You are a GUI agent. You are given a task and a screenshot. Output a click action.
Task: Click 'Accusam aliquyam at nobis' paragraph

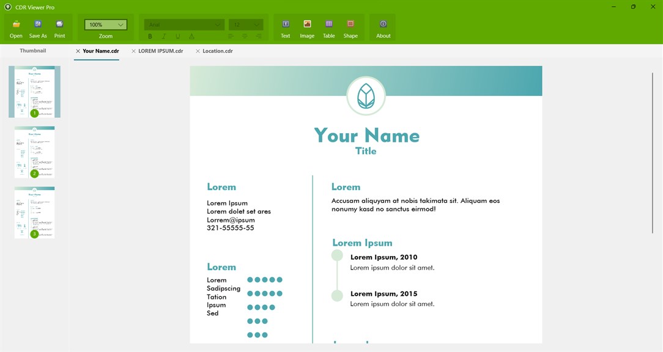tap(416, 205)
